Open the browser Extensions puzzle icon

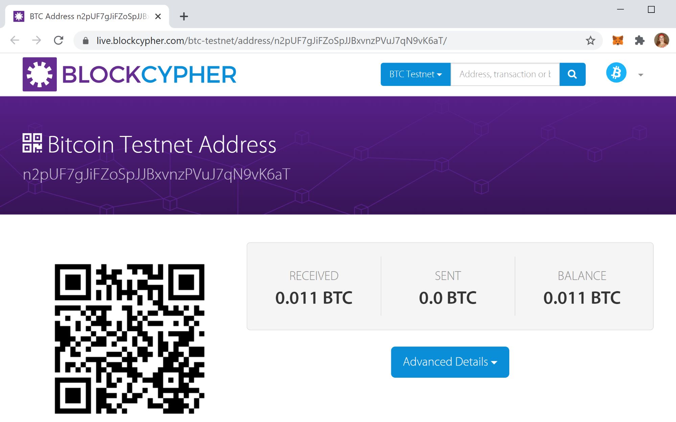pos(639,41)
